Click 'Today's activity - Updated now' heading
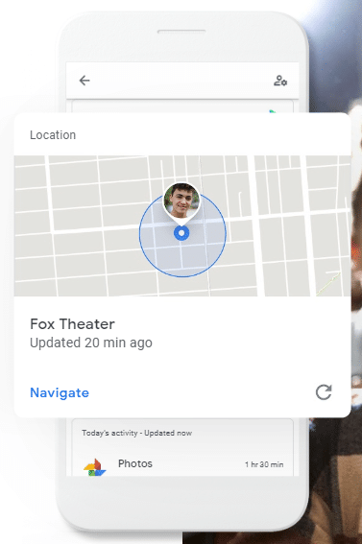The height and width of the screenshot is (544, 362). (136, 433)
